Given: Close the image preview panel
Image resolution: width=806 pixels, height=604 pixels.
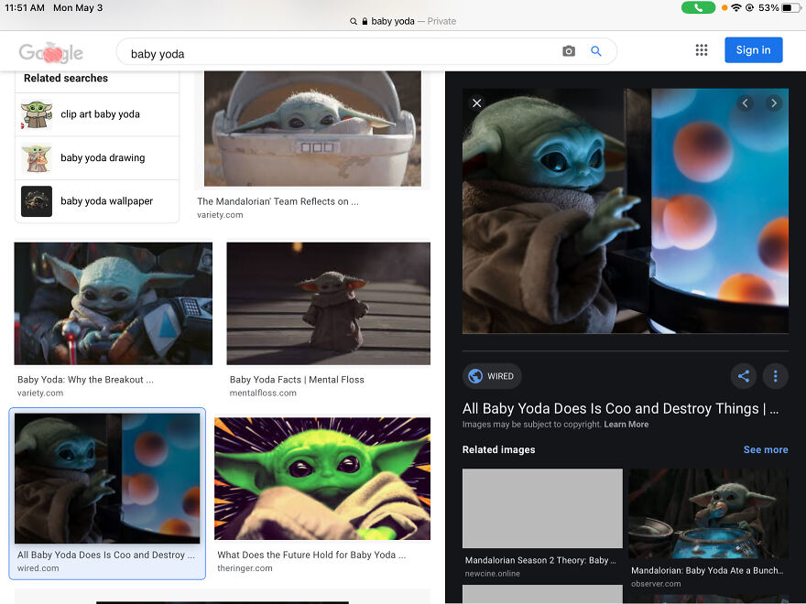Looking at the screenshot, I should [476, 103].
